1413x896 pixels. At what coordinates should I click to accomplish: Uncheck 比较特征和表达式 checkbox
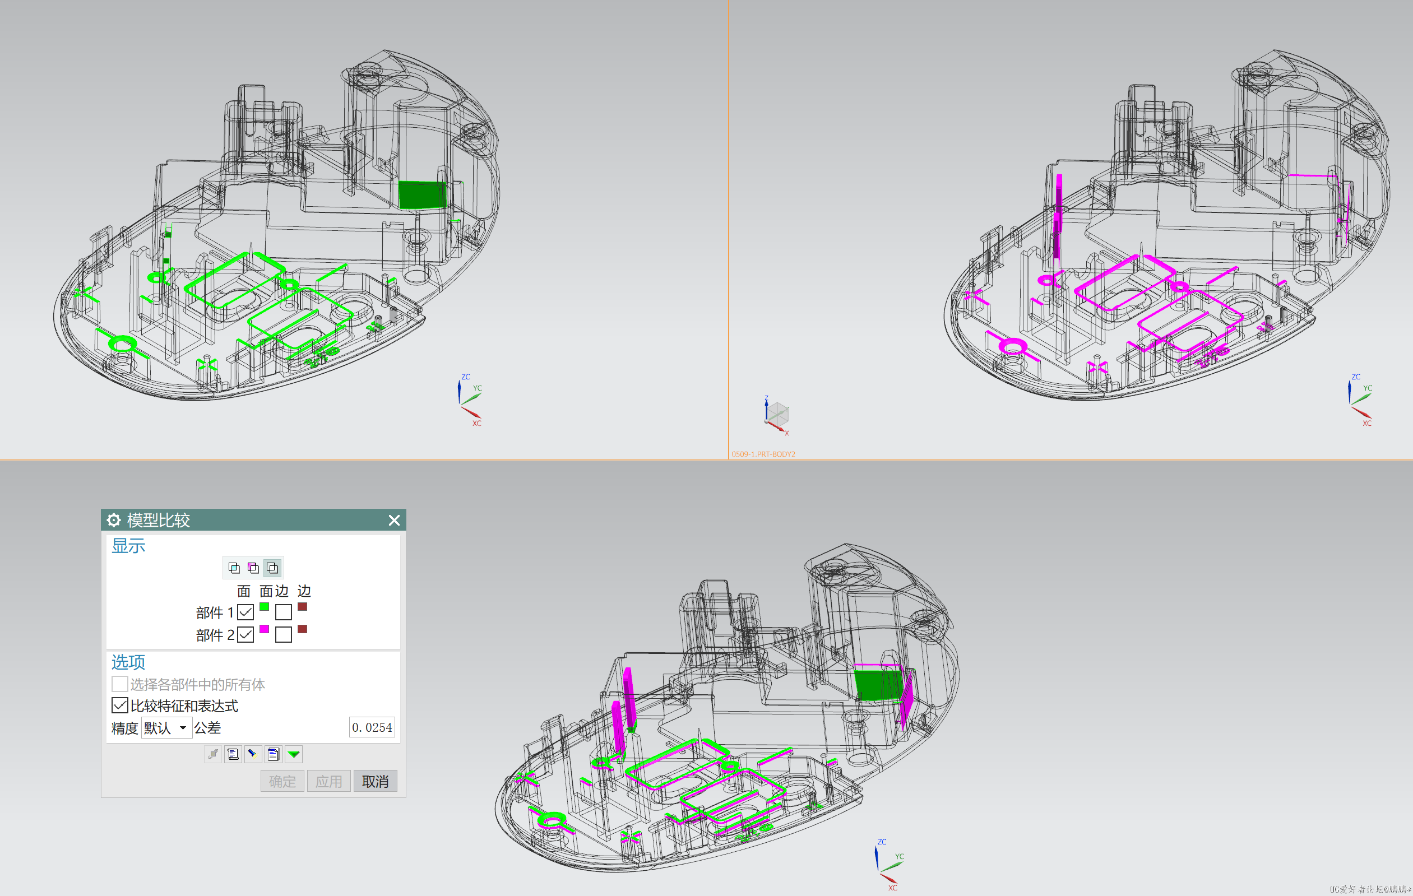(x=120, y=705)
